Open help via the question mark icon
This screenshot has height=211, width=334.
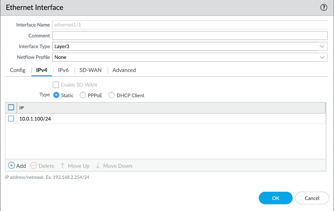[324, 7]
